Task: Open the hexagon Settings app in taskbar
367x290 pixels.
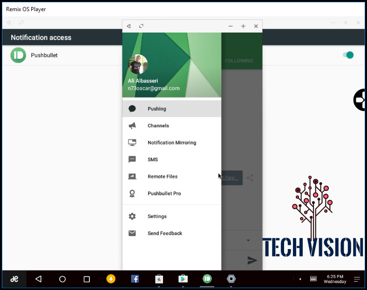Action: point(231,279)
